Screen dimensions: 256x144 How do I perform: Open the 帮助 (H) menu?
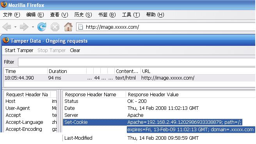click(x=155, y=15)
